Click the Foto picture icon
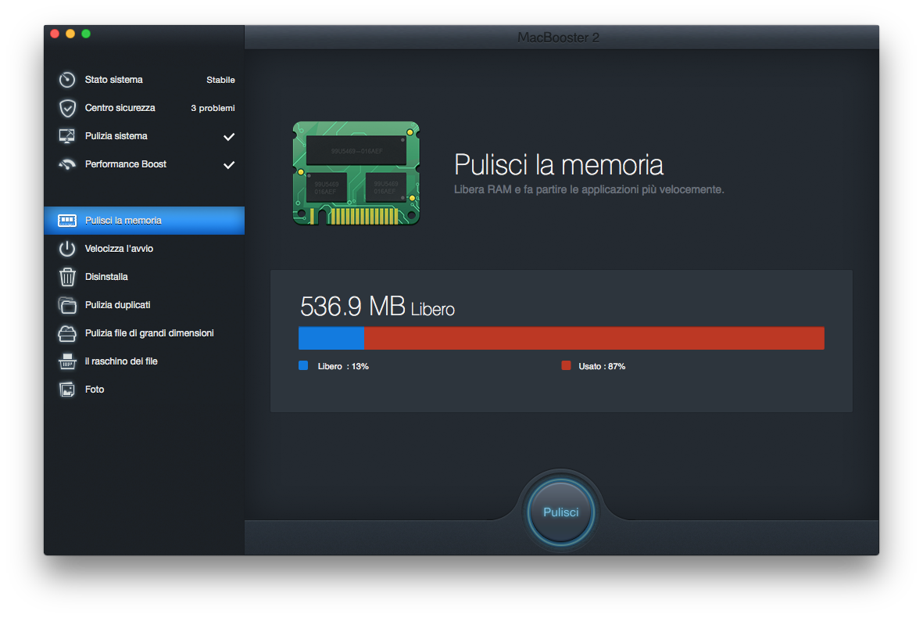Screen dimensions: 923x618 pyautogui.click(x=67, y=390)
